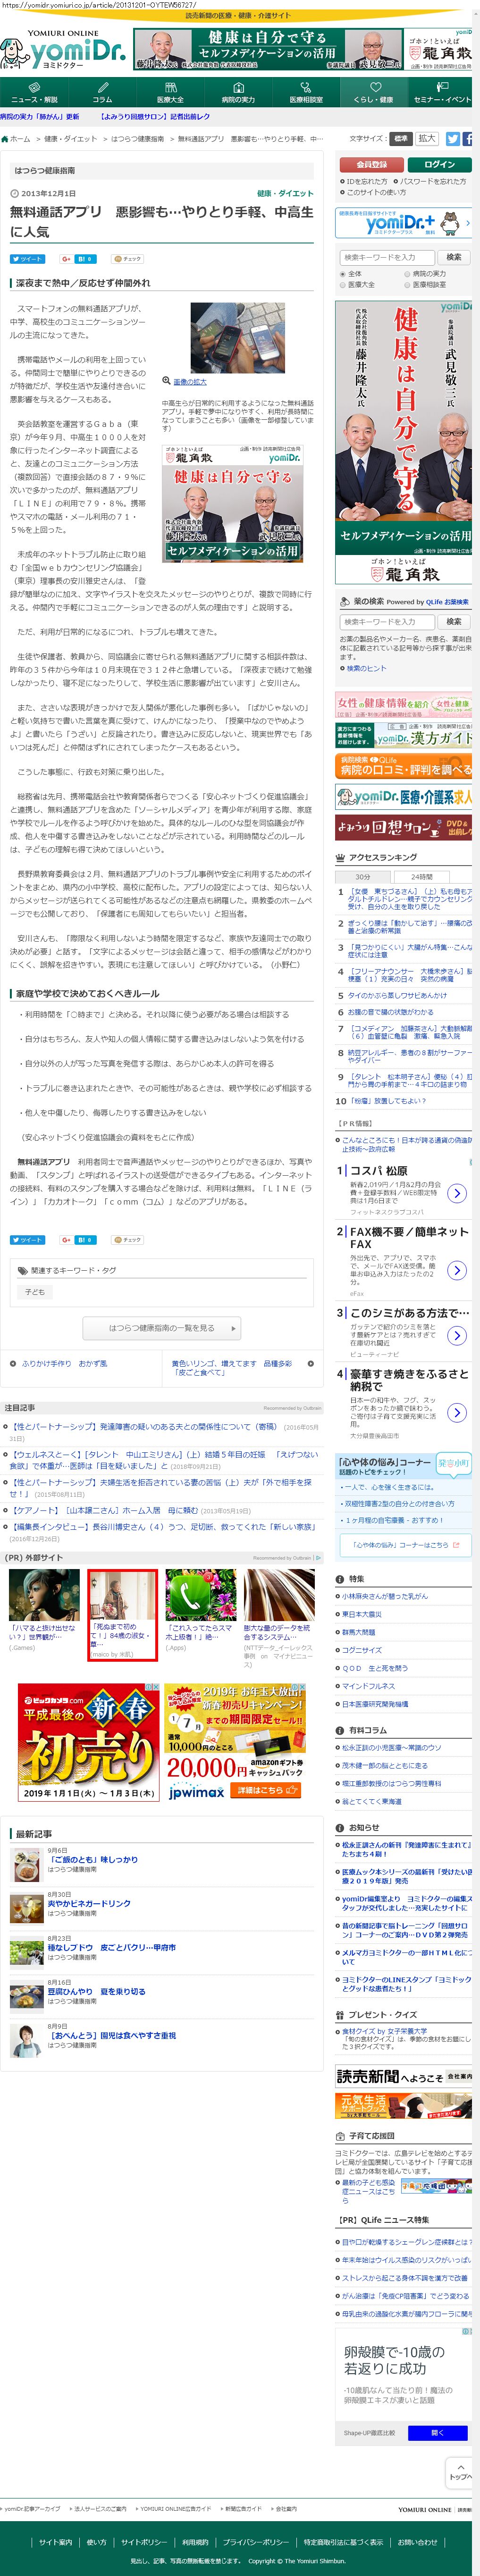The height and width of the screenshot is (2576, 480).
Task: Click 薬の検索のヒント link
Action: click(366, 668)
